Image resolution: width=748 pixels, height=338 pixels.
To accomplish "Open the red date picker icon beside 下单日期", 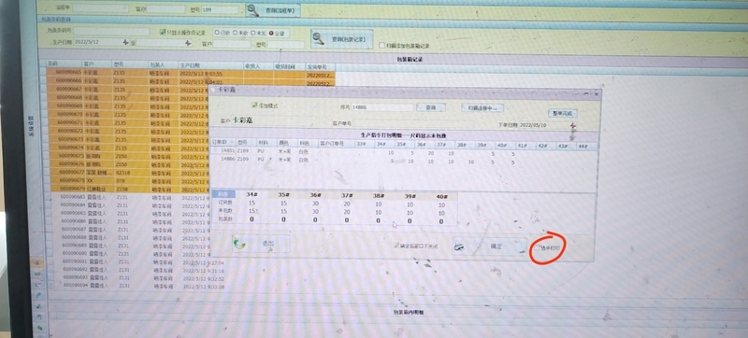I will click(573, 126).
